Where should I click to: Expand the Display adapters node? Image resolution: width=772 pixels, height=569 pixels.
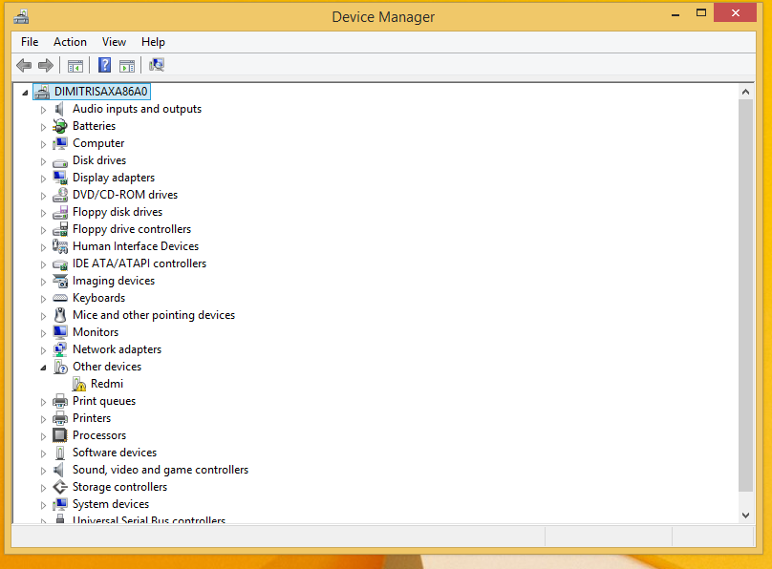coord(43,179)
